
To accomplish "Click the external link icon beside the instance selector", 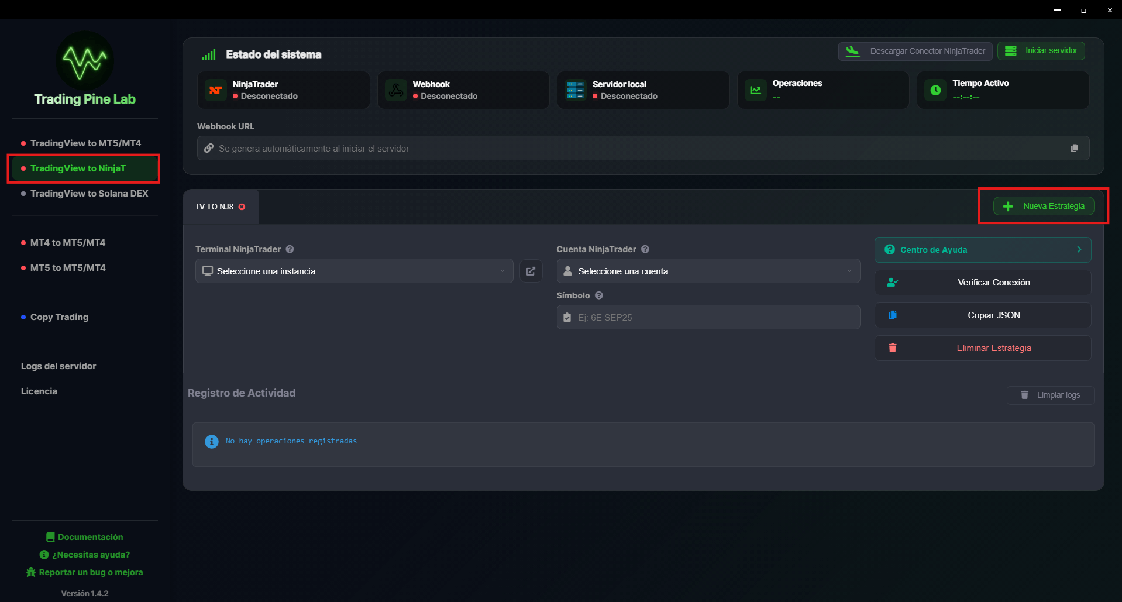I will point(531,271).
